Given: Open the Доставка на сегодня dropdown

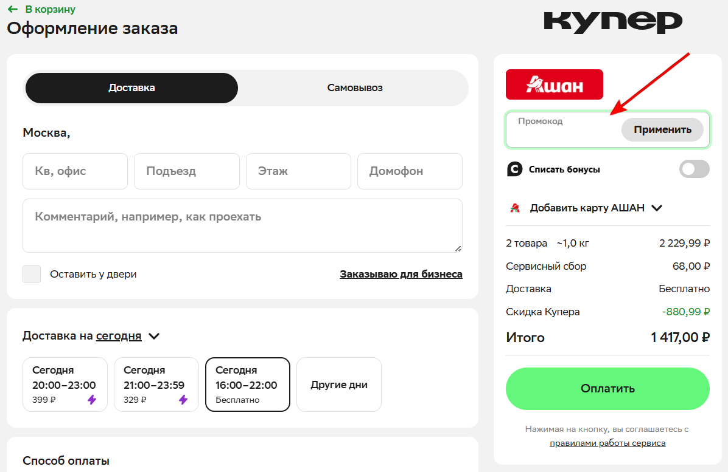Looking at the screenshot, I should point(154,336).
